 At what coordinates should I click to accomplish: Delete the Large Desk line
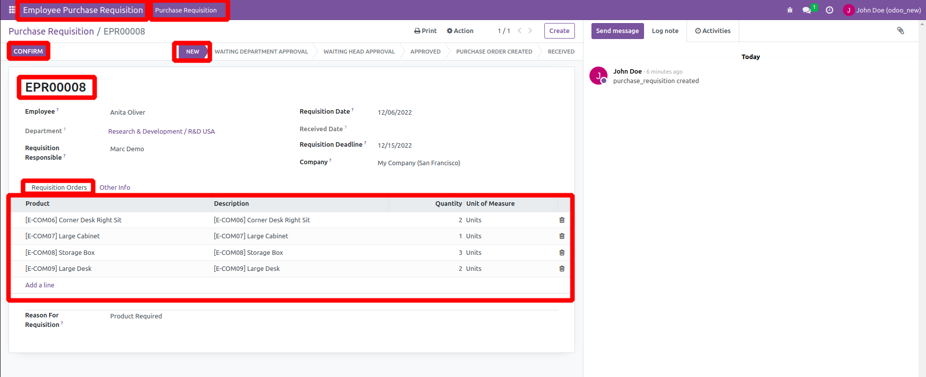pos(562,269)
